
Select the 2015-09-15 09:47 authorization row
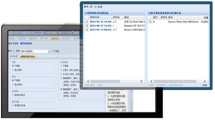(115, 30)
